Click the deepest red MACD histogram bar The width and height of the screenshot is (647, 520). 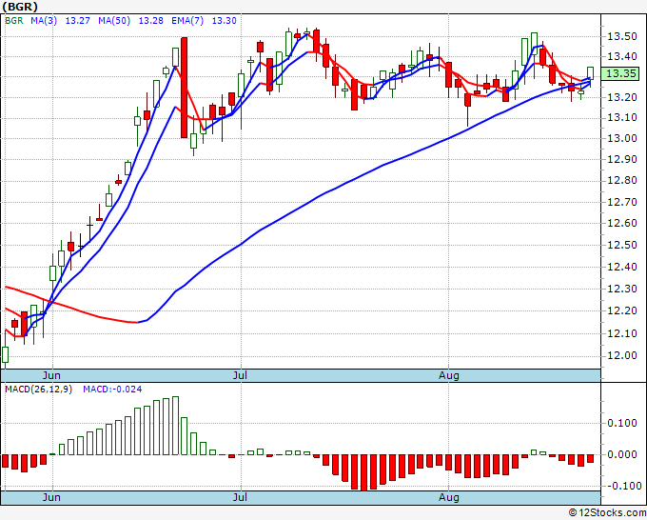pos(363,473)
